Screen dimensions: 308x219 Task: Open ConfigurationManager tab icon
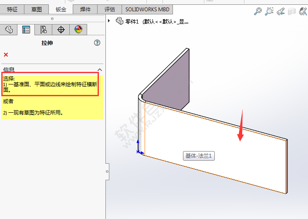click(44, 30)
